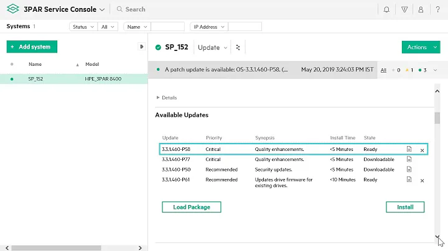Click the 3PAR Service Console logo
Screen dimensions: 448x251
coord(13,9)
